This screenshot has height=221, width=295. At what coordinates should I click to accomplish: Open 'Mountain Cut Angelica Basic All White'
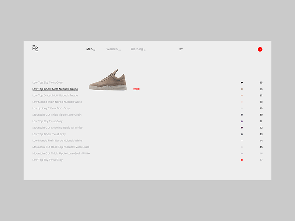point(57,127)
